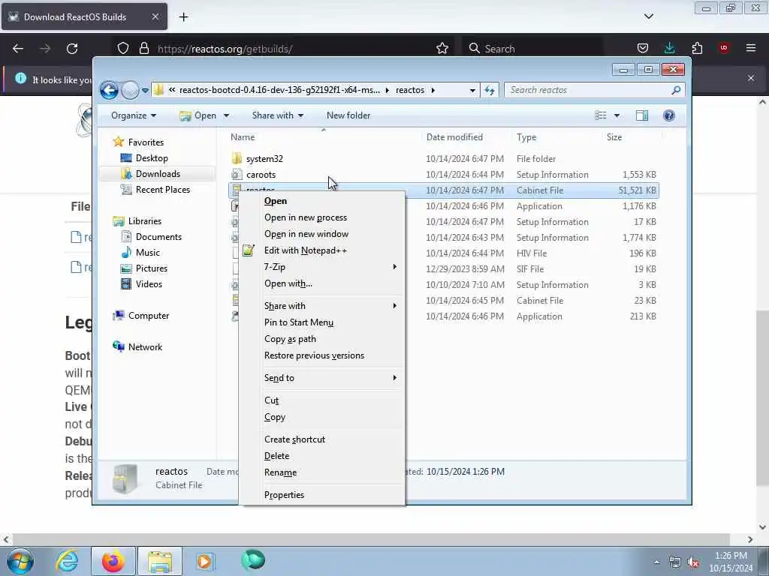The image size is (769, 576).
Task: Click the Type column header
Action: pos(556,137)
